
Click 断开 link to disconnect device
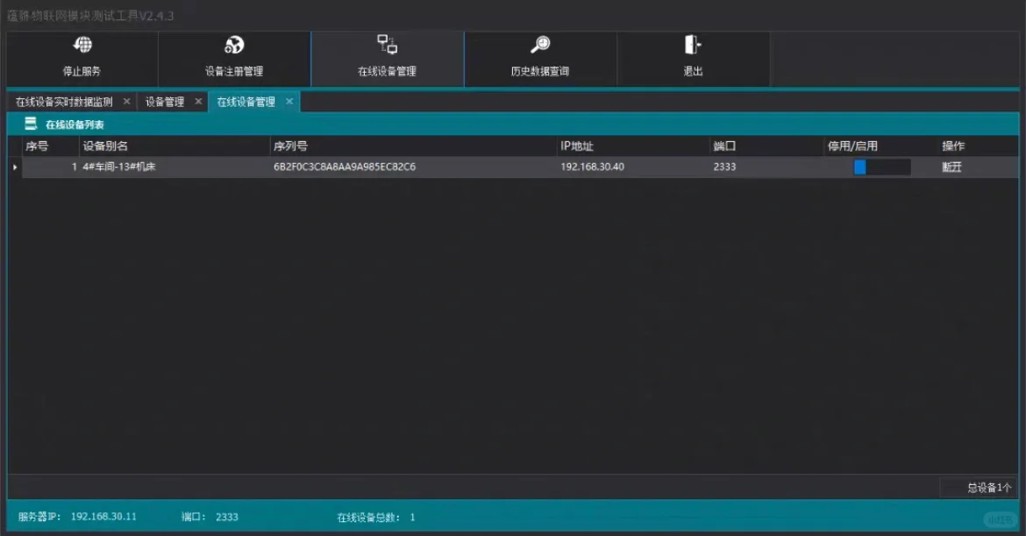click(951, 168)
